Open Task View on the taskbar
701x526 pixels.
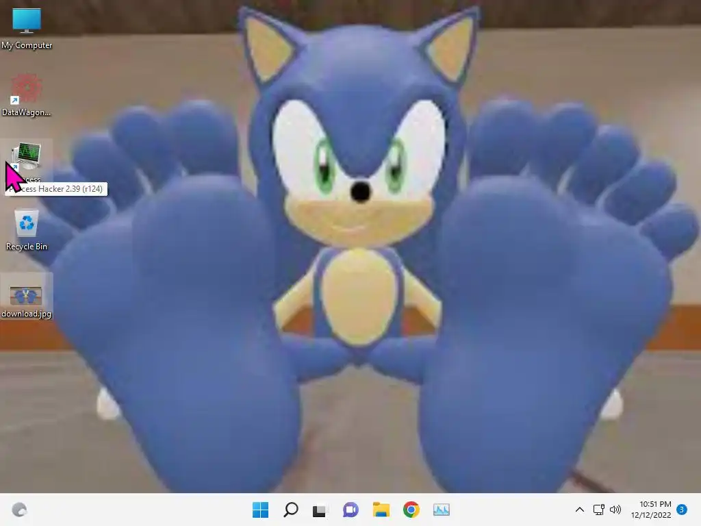click(320, 510)
